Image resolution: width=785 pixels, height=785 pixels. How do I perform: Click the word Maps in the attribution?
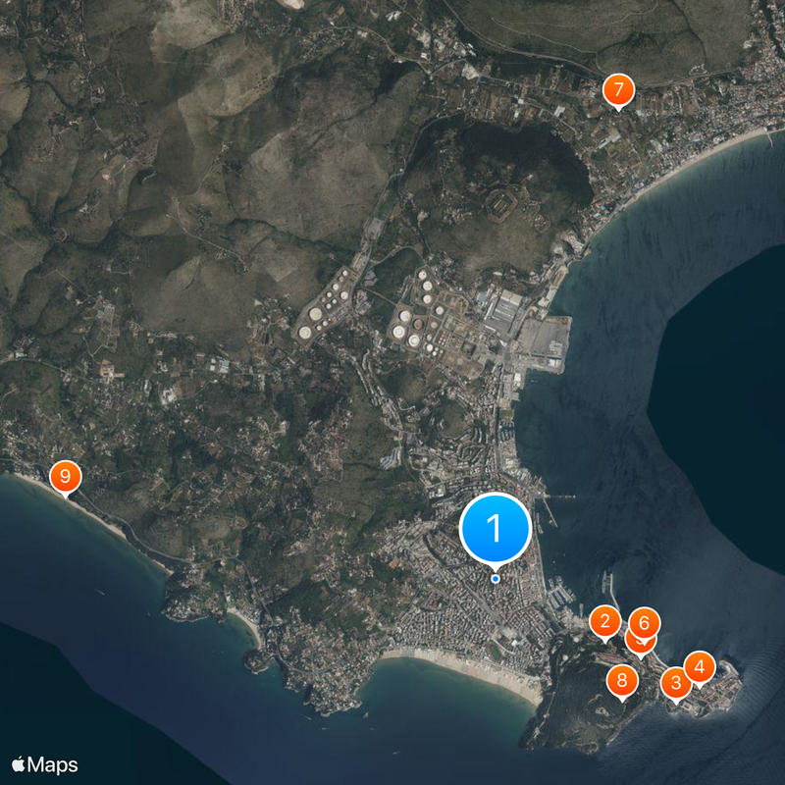(x=53, y=764)
